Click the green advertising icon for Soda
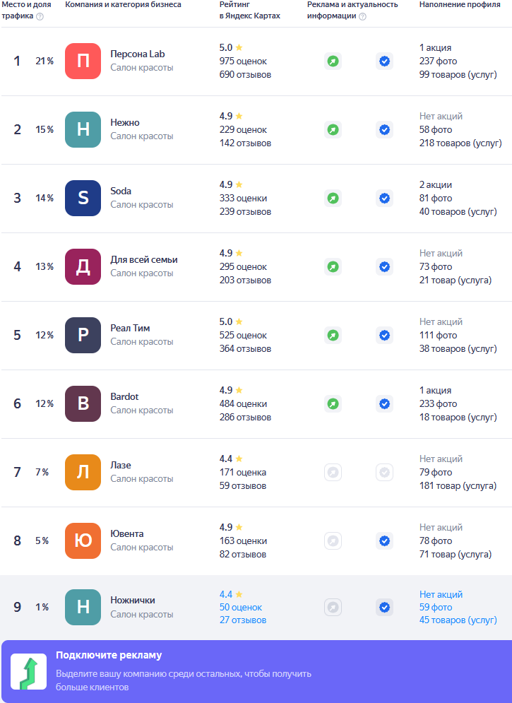The width and height of the screenshot is (512, 703). 333,199
